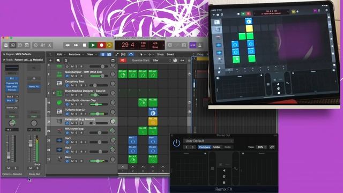
Task: Click the Vox1 audio track icon
Action: tap(59, 140)
